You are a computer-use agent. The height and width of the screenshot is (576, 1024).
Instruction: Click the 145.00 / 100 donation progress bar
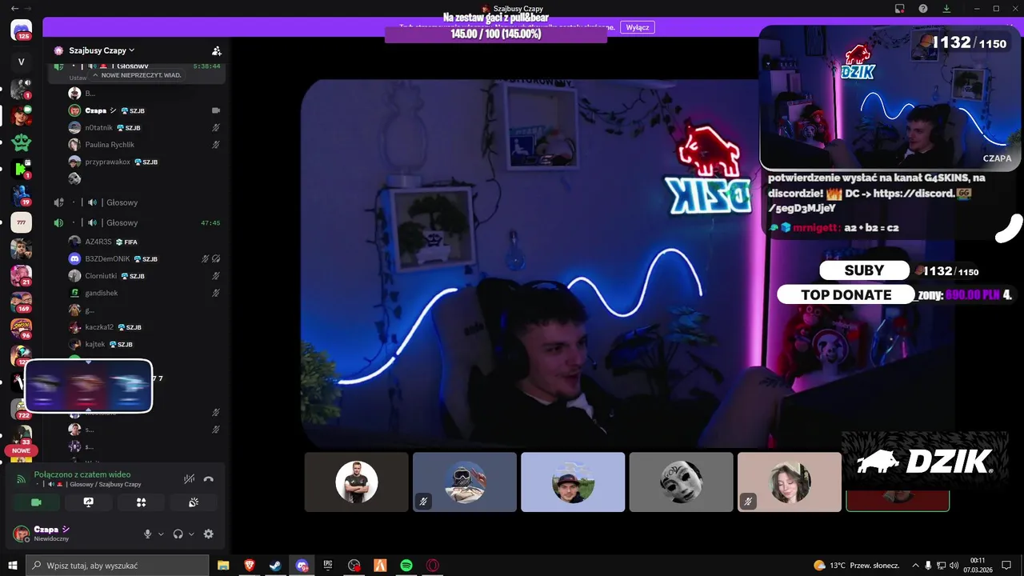point(495,34)
